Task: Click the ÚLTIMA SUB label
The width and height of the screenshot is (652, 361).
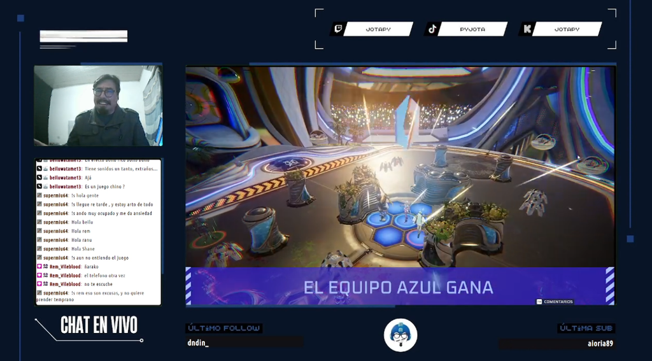Action: (x=586, y=328)
